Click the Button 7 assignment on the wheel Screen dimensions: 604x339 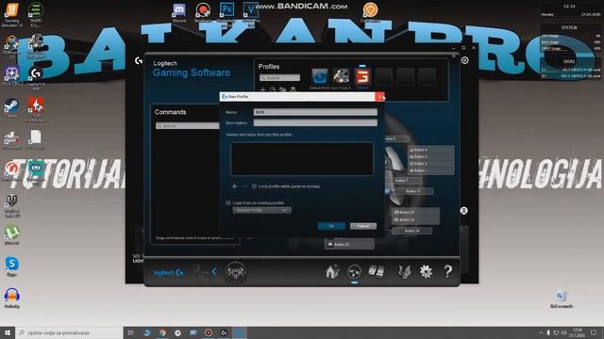[401, 180]
